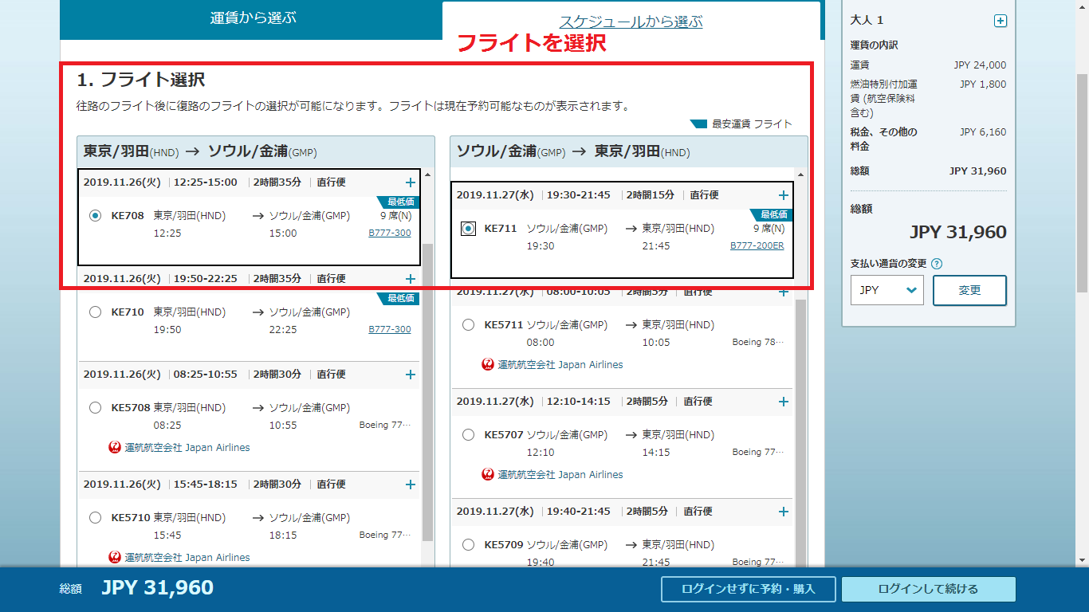
Task: Click the ログインせずに予約・購入 button
Action: (748, 589)
